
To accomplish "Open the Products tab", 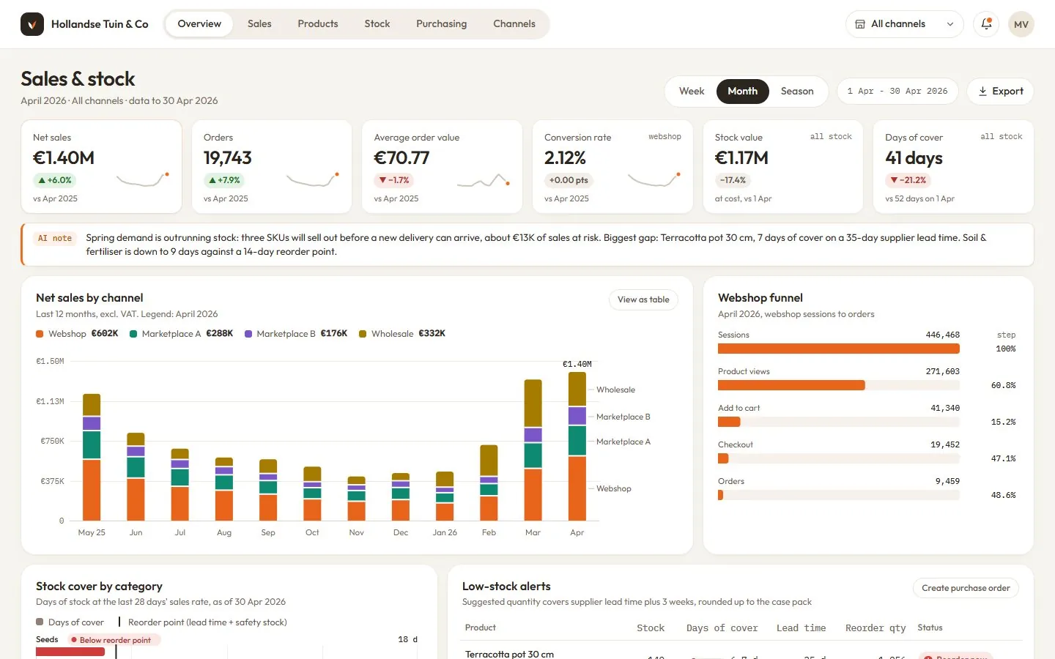I will (x=318, y=24).
